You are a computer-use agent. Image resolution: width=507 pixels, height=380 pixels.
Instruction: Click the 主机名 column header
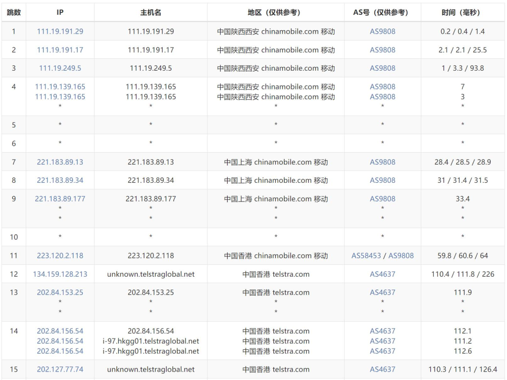tap(151, 12)
